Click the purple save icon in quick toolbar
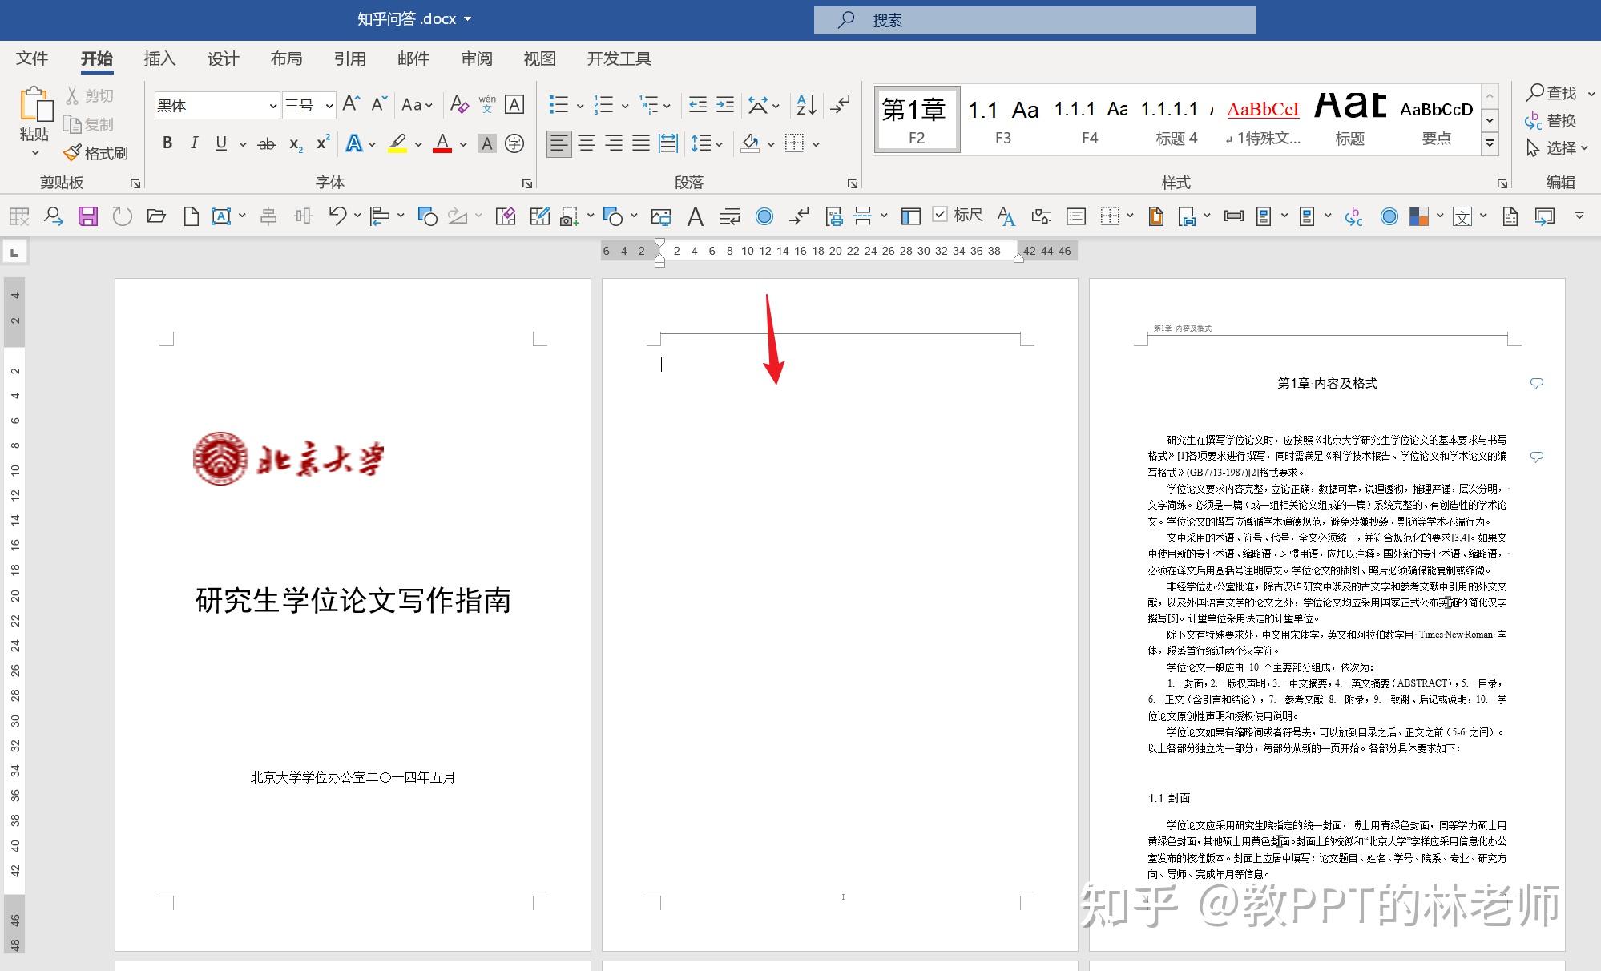 pyautogui.click(x=87, y=216)
